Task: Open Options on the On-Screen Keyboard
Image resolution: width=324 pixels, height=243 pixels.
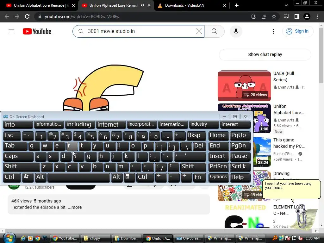Action: [218, 177]
